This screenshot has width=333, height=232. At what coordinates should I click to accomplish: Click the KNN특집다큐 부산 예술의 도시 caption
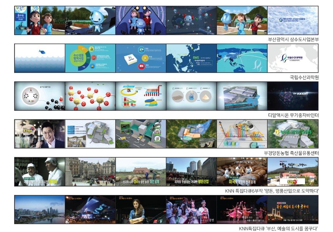click(279, 229)
